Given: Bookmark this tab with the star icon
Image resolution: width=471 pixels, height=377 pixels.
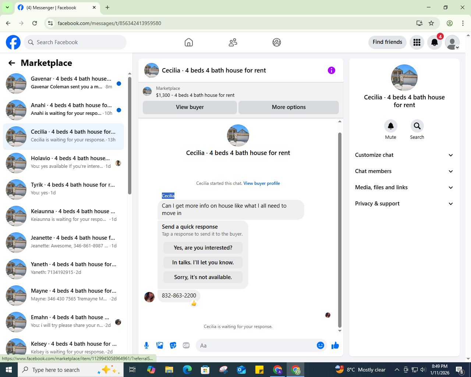Looking at the screenshot, I should click(431, 23).
